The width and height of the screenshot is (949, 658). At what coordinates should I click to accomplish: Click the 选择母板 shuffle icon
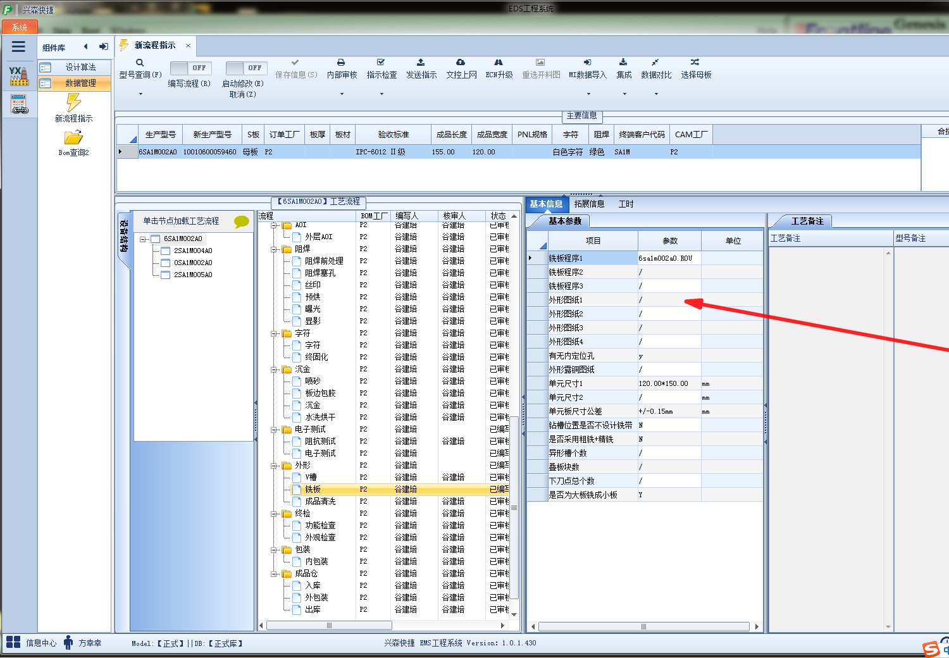tap(695, 62)
